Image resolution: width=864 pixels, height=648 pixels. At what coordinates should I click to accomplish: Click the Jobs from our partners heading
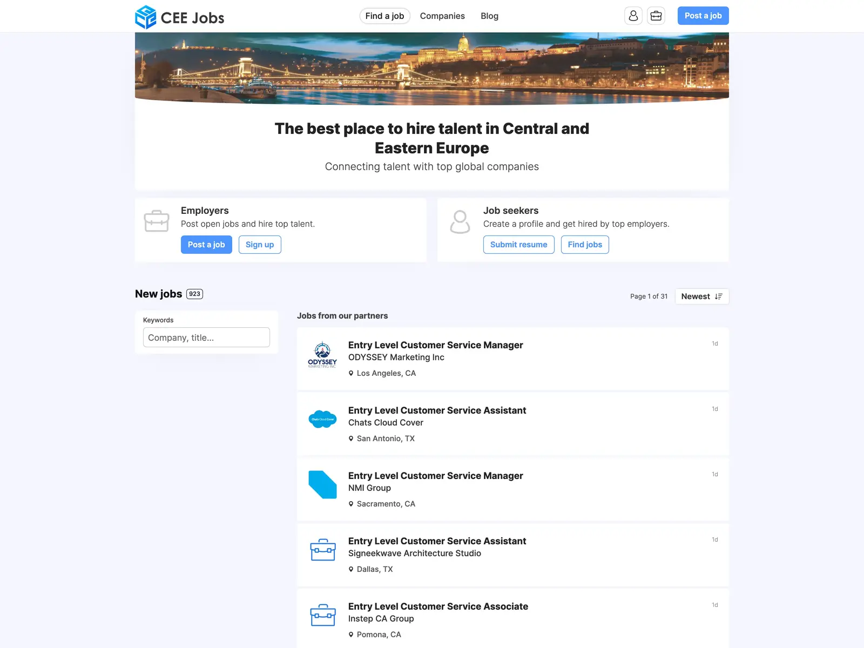tap(342, 316)
